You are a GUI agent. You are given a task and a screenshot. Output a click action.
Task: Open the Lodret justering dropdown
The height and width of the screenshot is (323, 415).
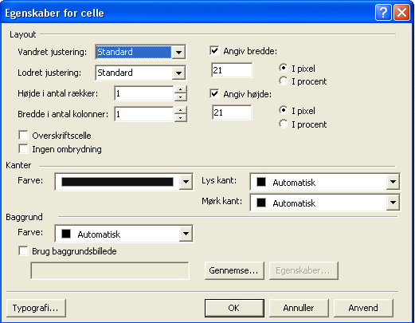tap(178, 73)
